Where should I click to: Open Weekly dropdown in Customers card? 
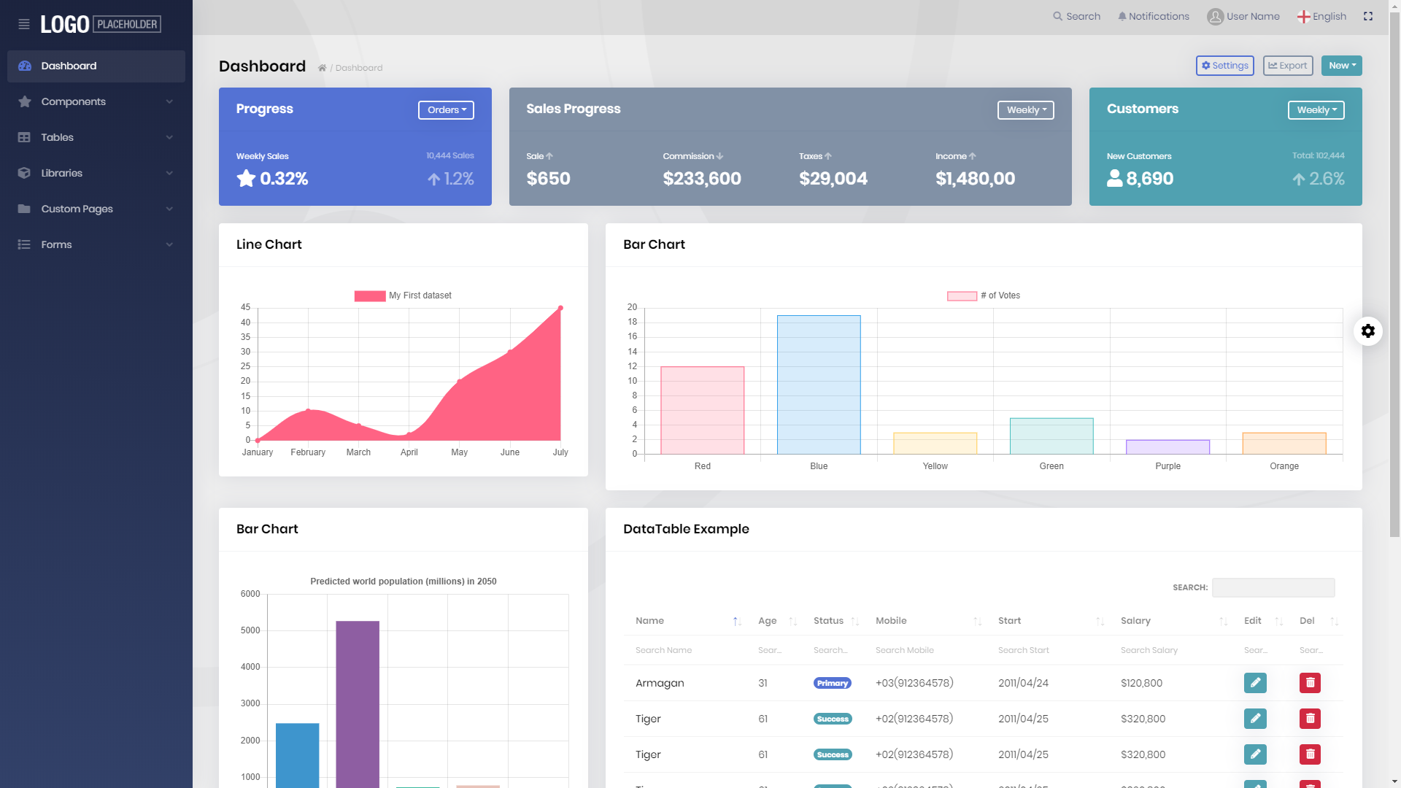[x=1316, y=110]
